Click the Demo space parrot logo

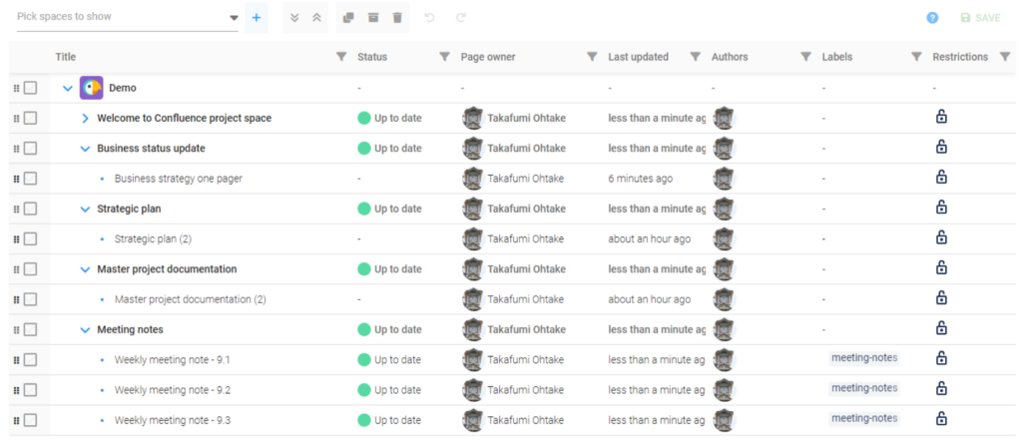(x=91, y=88)
